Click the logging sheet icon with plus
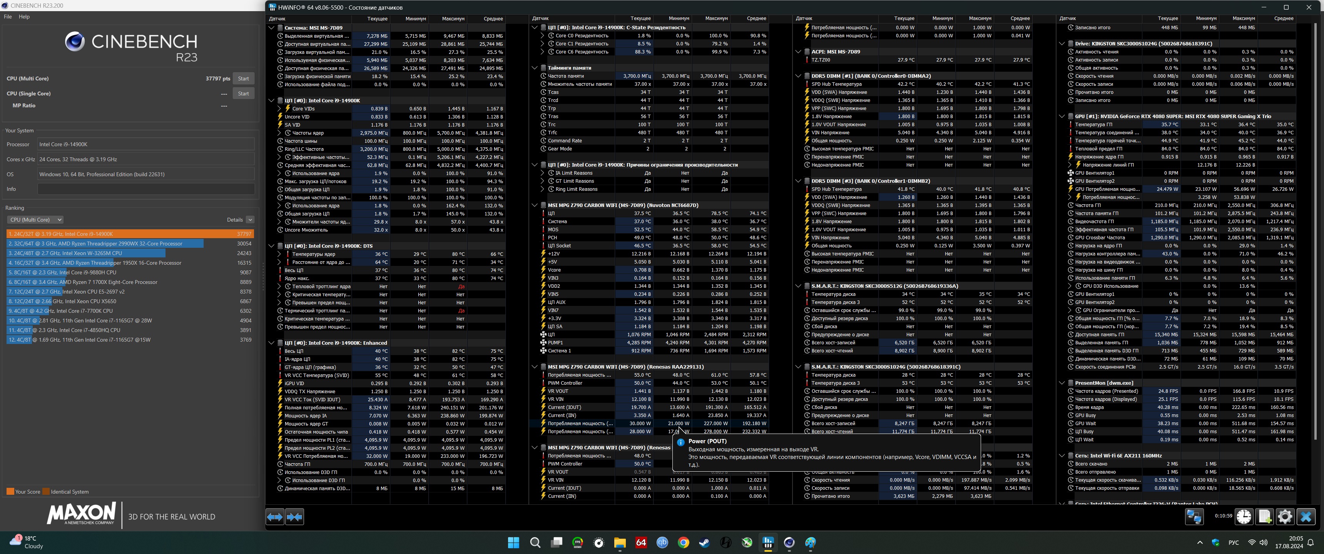 (1264, 516)
